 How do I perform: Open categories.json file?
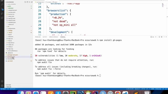tap(12, 10)
